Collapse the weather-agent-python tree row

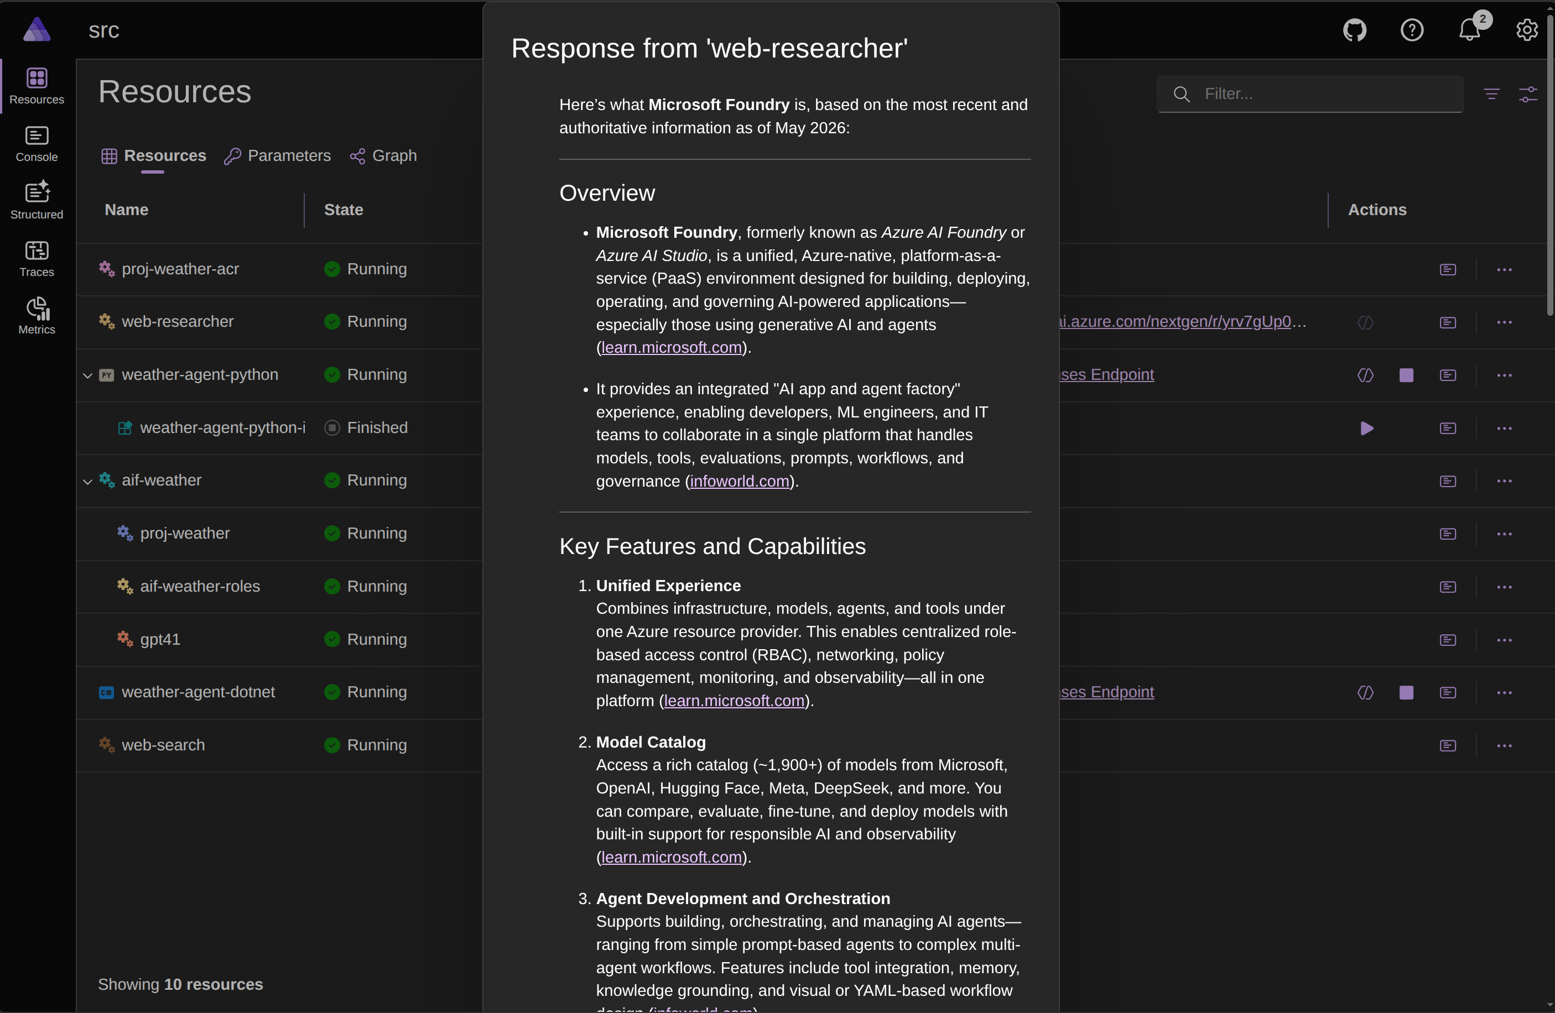tap(87, 375)
